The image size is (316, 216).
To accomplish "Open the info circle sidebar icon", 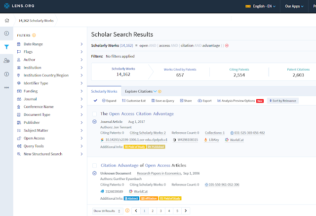I will tap(6, 74).
